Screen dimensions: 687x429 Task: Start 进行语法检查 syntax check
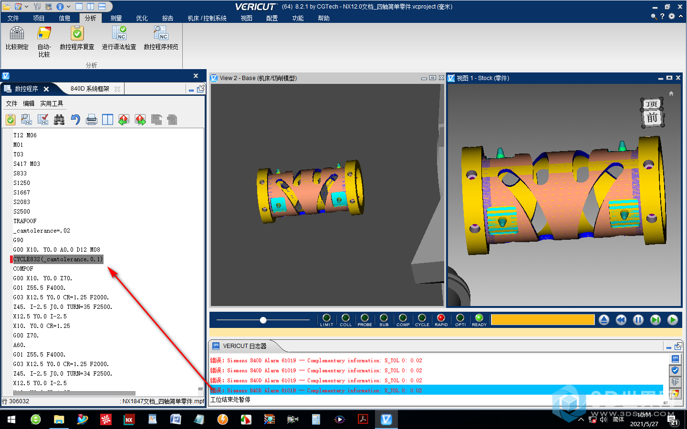(x=119, y=38)
